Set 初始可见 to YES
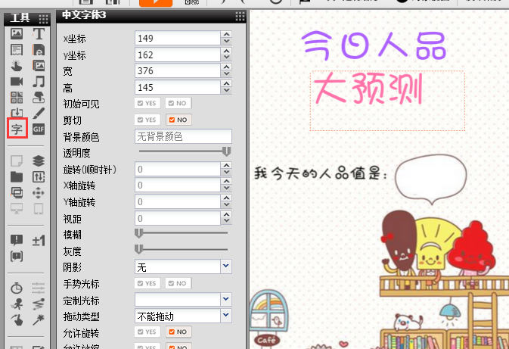The height and width of the screenshot is (349, 509). point(147,103)
